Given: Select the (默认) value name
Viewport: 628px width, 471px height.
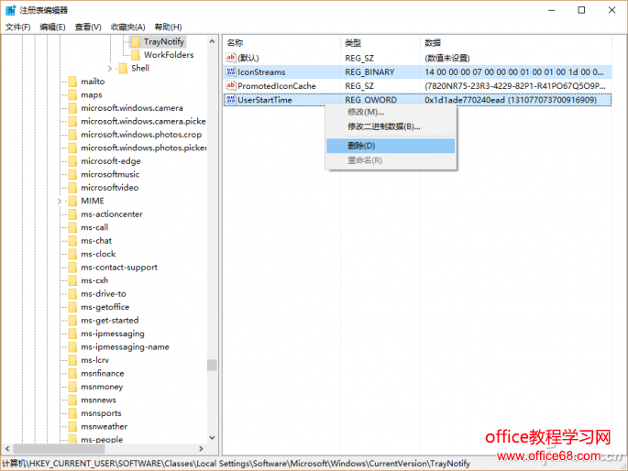Looking at the screenshot, I should (248, 58).
